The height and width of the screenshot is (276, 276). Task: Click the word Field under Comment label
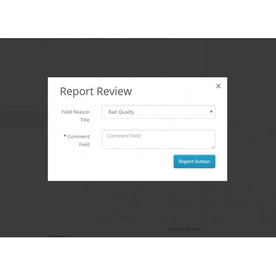pos(84,145)
